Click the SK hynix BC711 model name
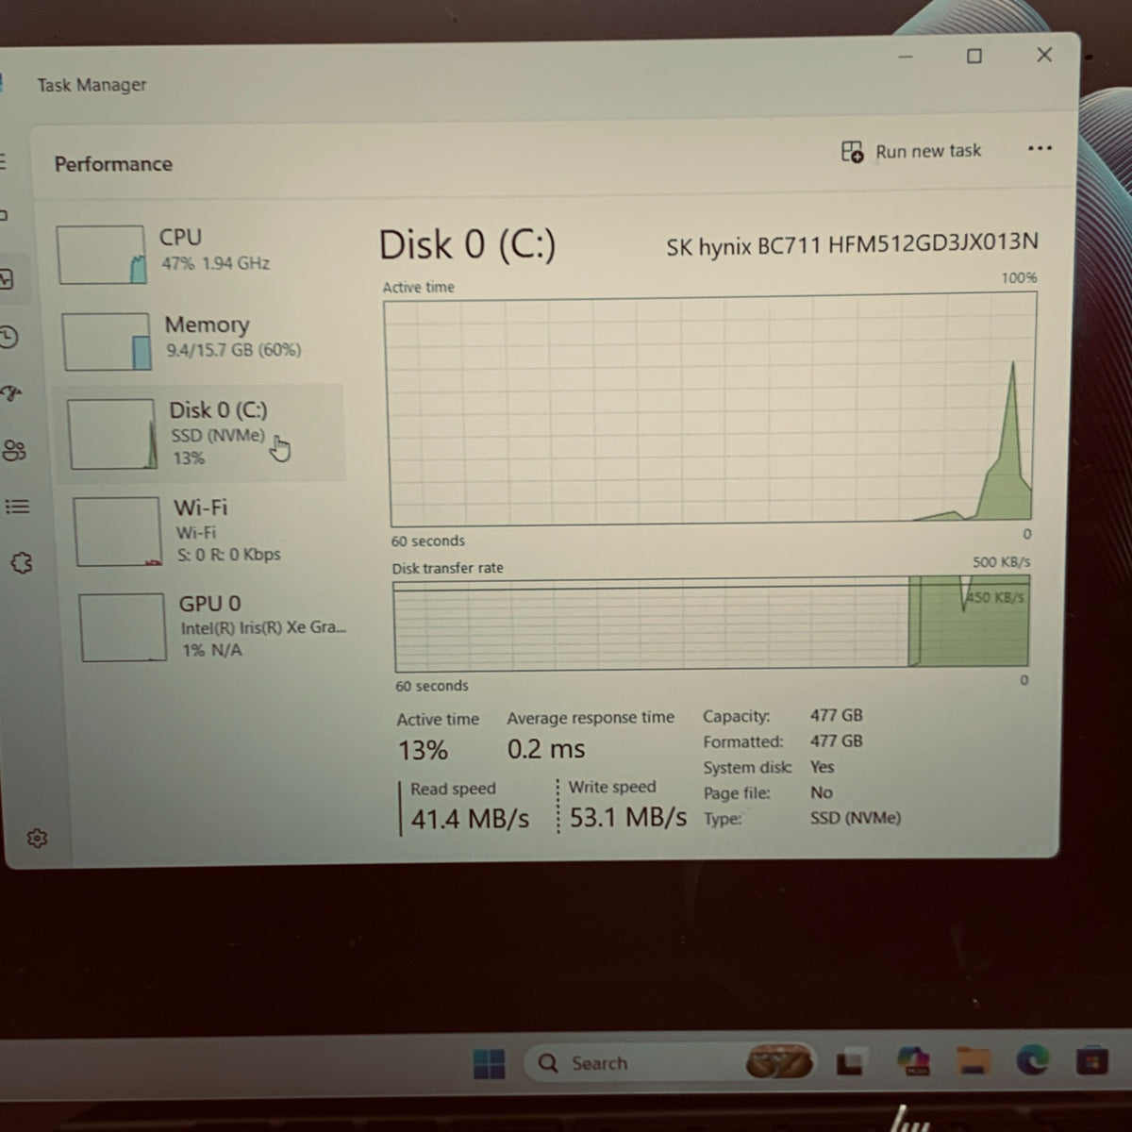 click(853, 245)
